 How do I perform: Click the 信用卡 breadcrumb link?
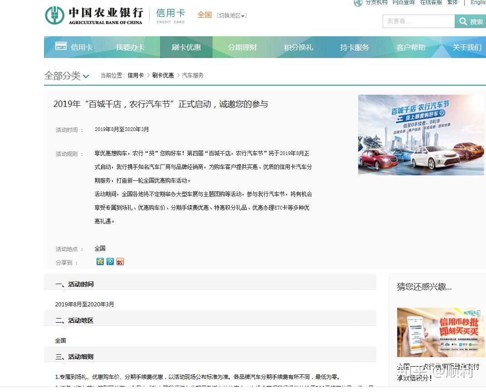[x=136, y=75]
